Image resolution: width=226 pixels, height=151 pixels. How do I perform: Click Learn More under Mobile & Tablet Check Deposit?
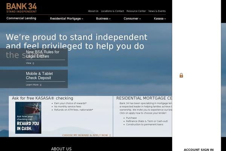click(34, 85)
